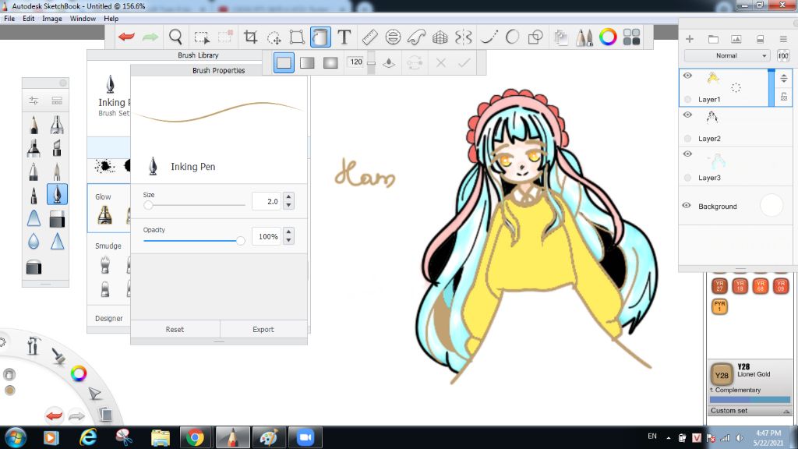Select radial gradient fill mode
This screenshot has width=798, height=449.
[x=330, y=62]
